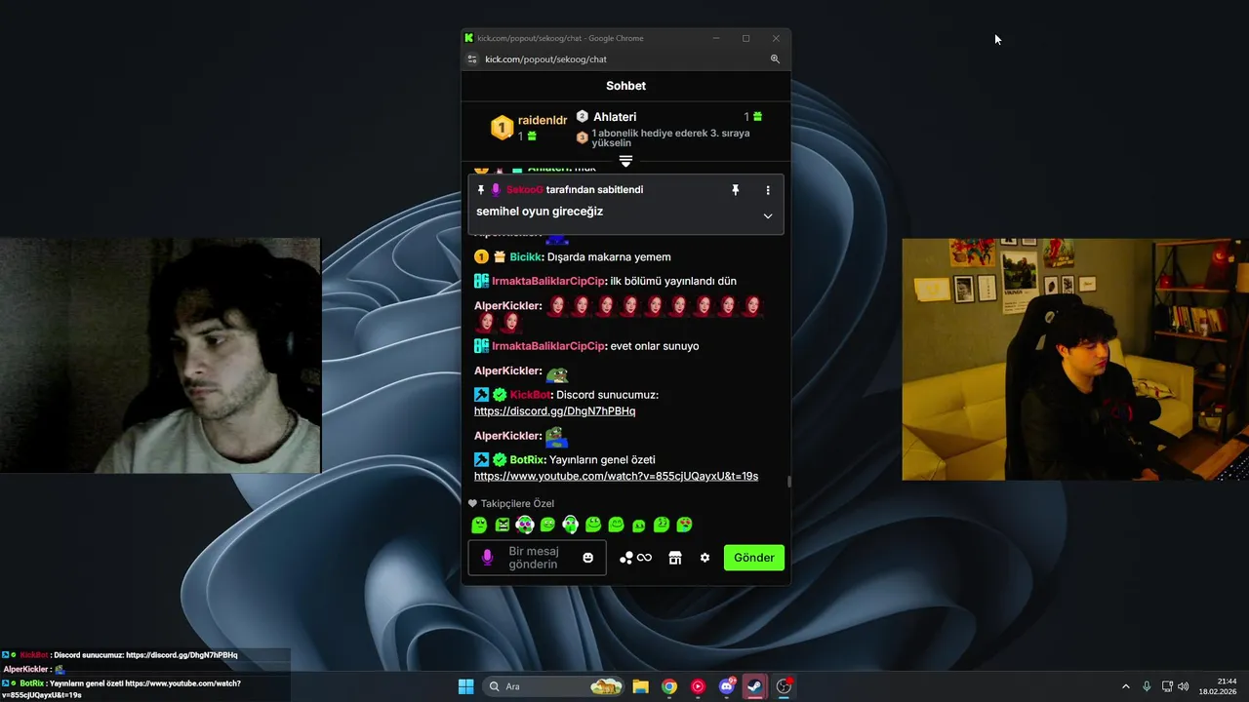Open OBS Studio from taskbar
The image size is (1249, 702).
pyautogui.click(x=784, y=686)
